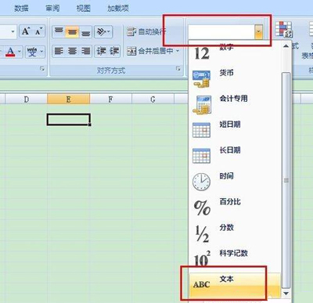This screenshot has width=313, height=303.
Task: Click the conditional formatting icon
Action: click(x=284, y=29)
